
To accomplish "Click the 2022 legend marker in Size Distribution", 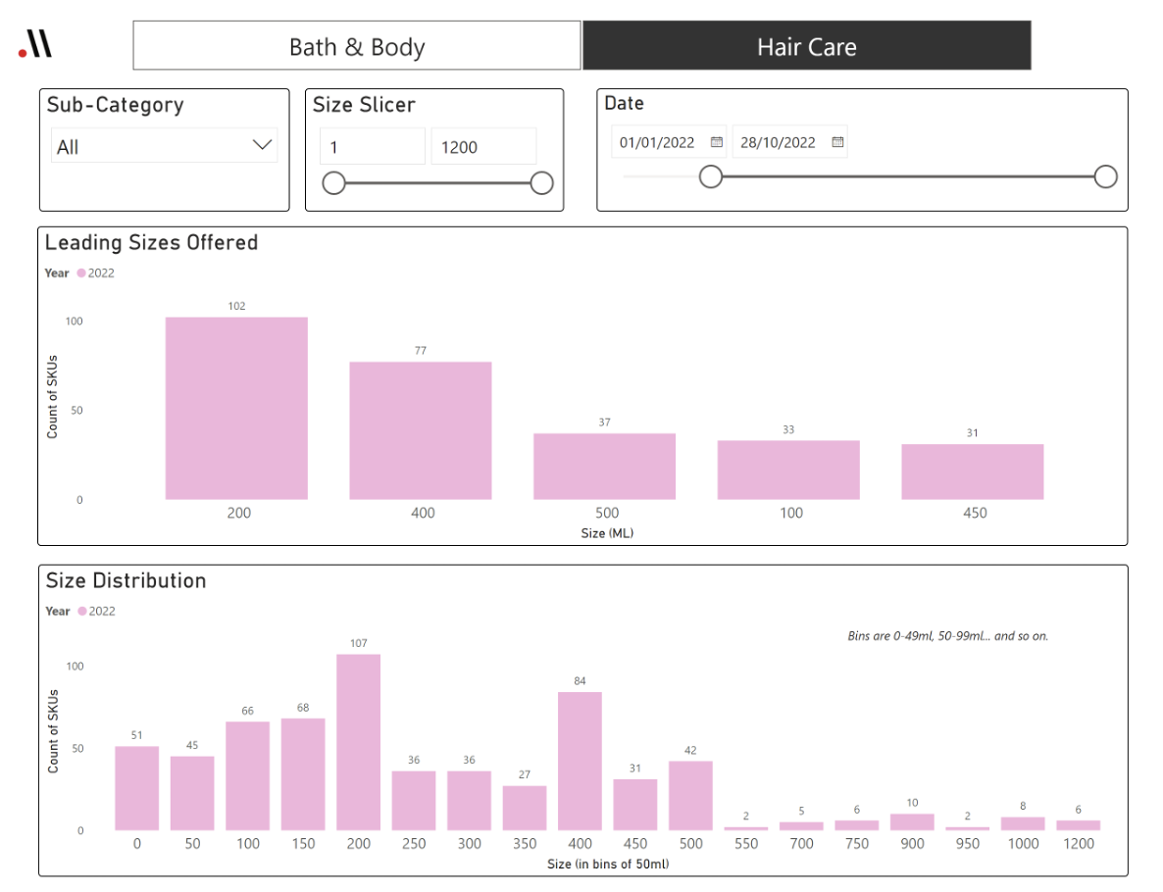I will [x=82, y=612].
